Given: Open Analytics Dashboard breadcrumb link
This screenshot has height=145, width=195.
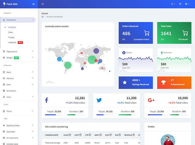Looking at the screenshot, I should (x=55, y=17).
